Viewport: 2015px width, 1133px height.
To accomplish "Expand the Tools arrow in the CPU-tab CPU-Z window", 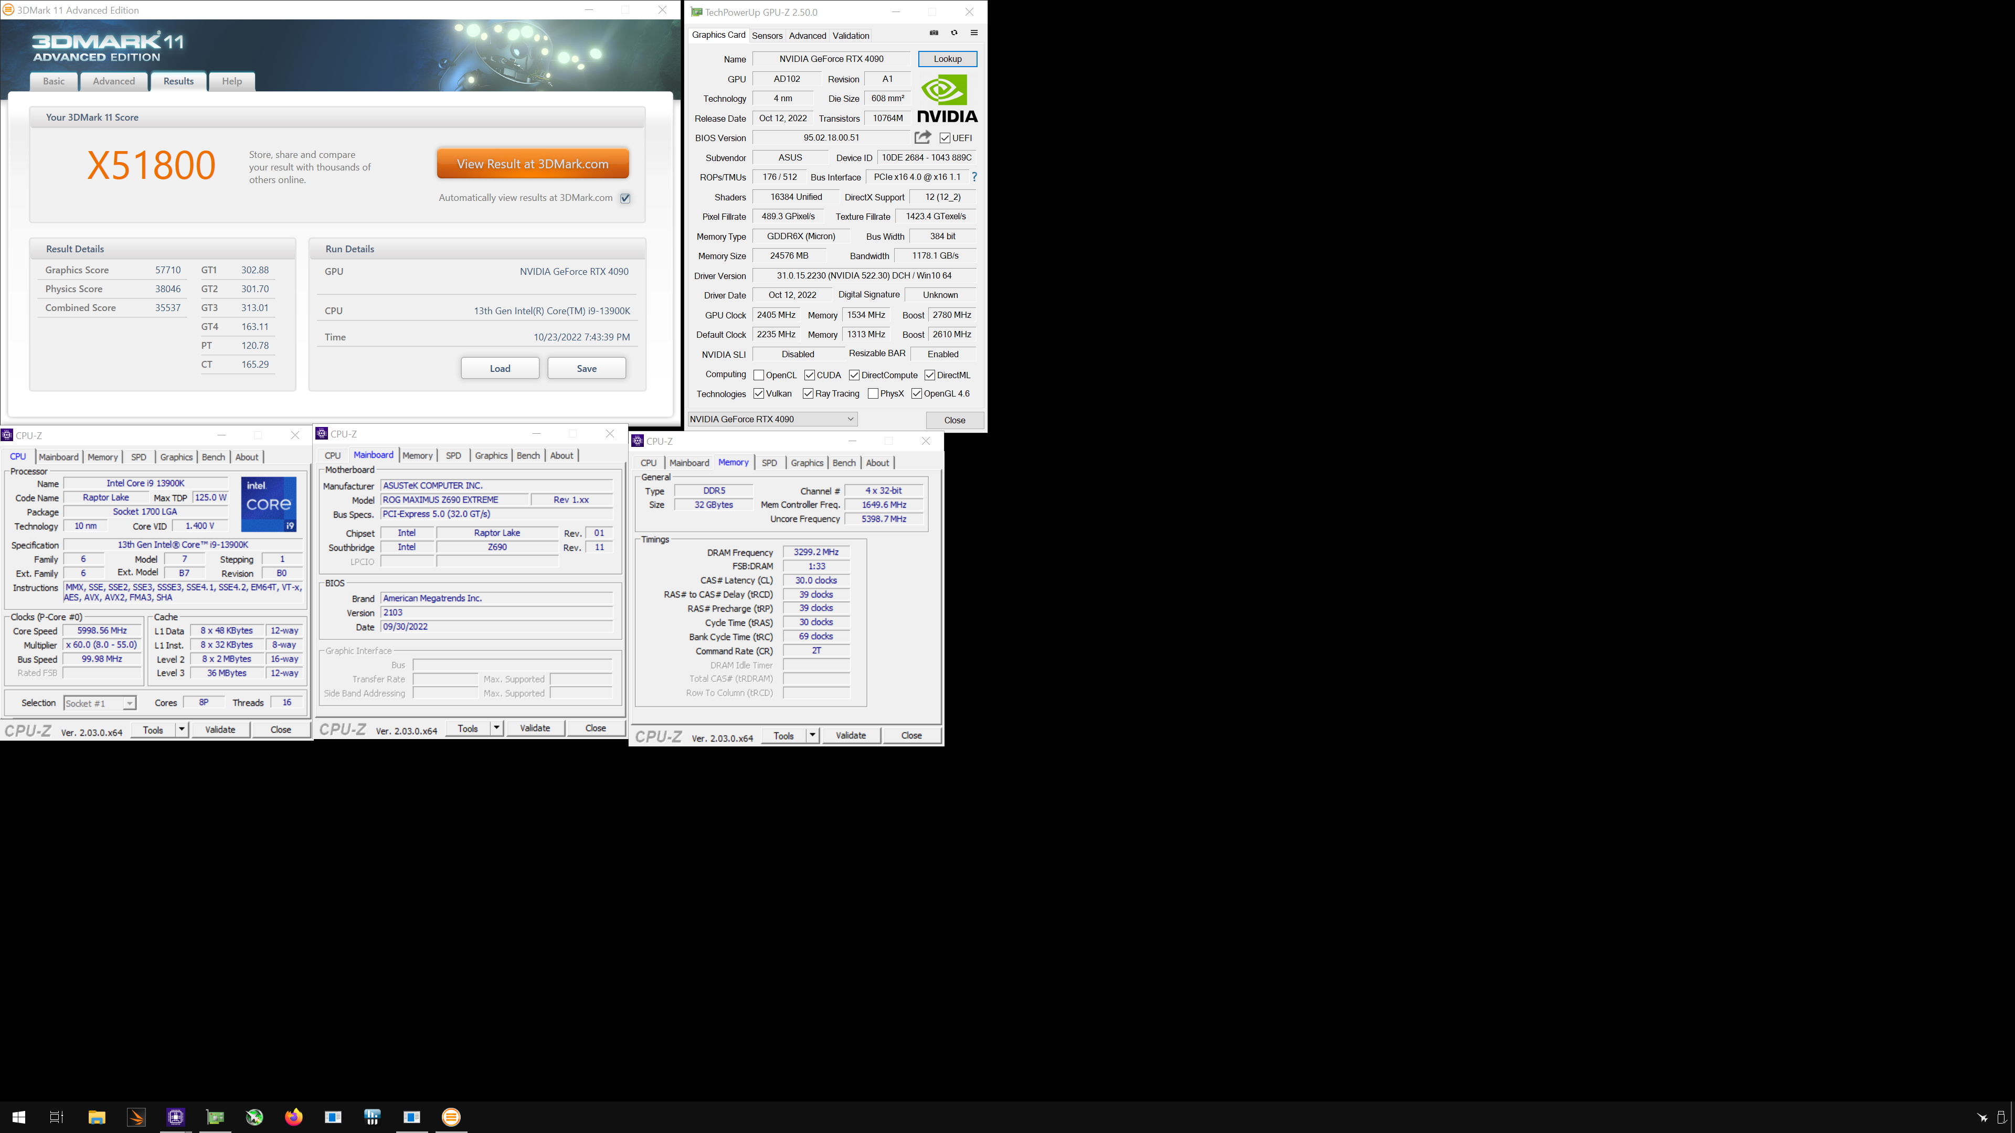I will click(x=182, y=730).
